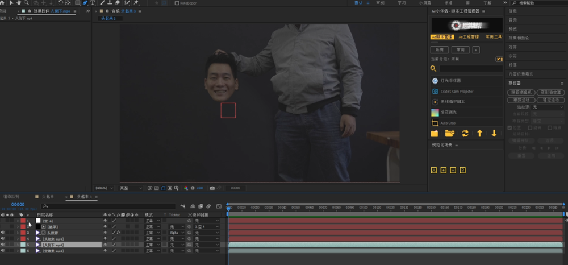Click red label swatch of layer 3

click(23, 233)
